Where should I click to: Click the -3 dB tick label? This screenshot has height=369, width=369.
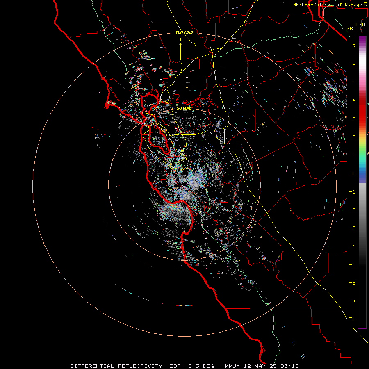tap(352, 228)
